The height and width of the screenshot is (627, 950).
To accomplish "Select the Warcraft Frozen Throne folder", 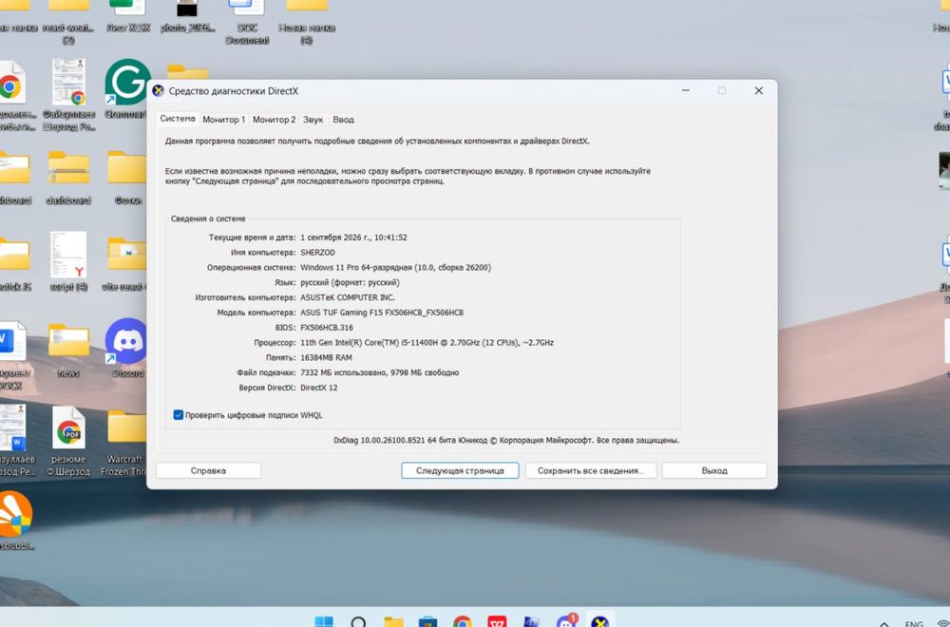I will 126,443.
